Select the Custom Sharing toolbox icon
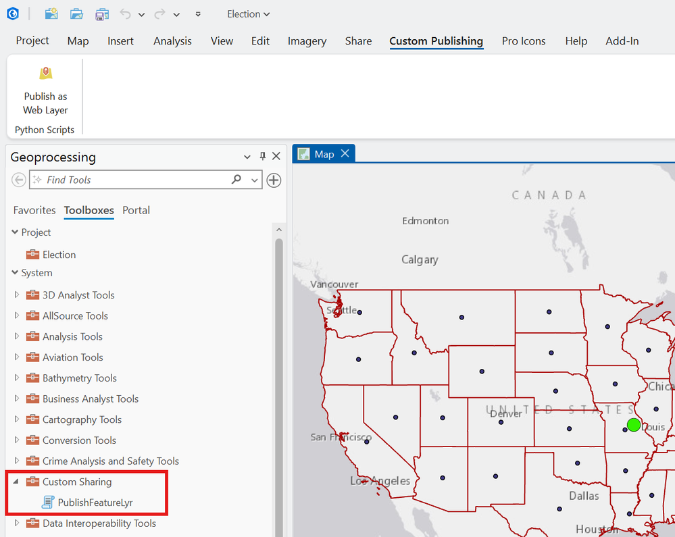The width and height of the screenshot is (675, 537). (32, 482)
